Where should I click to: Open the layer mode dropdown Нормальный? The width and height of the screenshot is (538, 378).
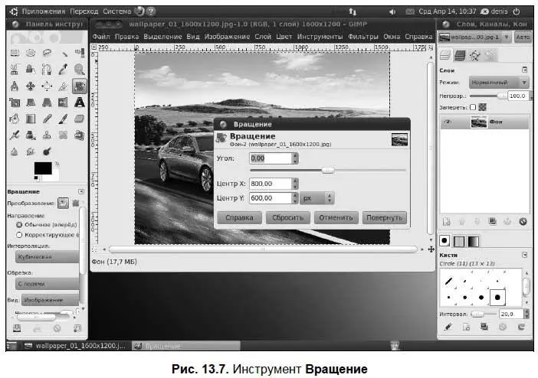pos(499,82)
